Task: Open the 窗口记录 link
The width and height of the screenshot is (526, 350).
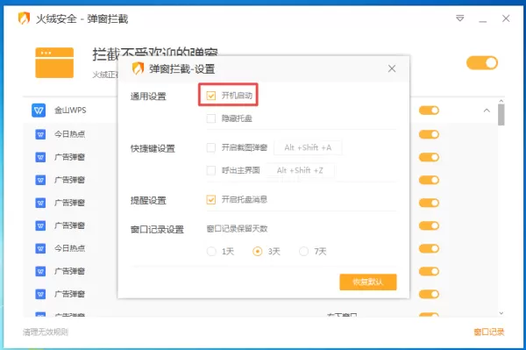Action: click(x=489, y=332)
